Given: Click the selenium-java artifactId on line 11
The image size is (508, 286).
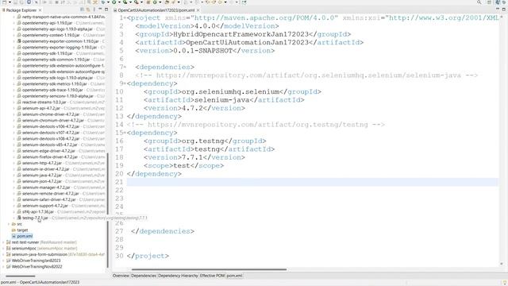Looking at the screenshot, I should pos(222,100).
